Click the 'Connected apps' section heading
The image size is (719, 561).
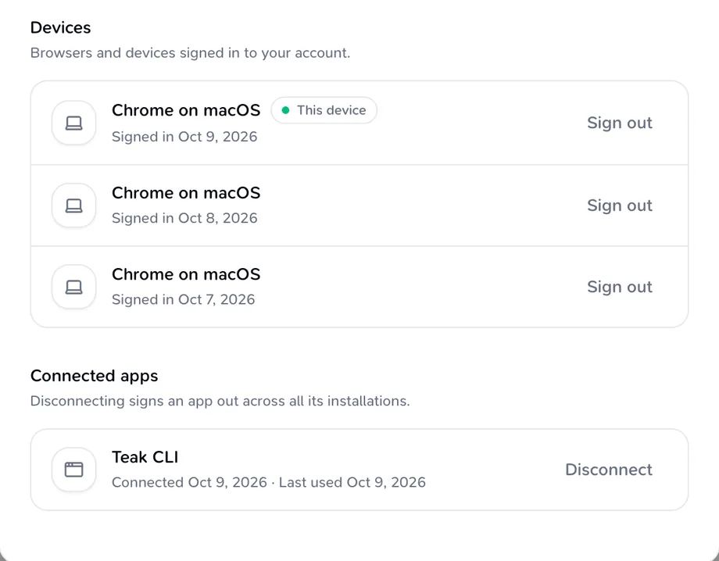coord(94,376)
